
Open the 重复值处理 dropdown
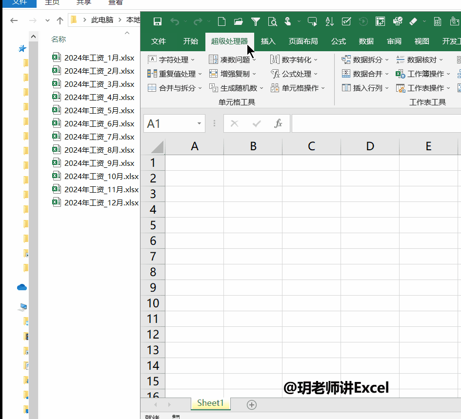click(x=175, y=74)
